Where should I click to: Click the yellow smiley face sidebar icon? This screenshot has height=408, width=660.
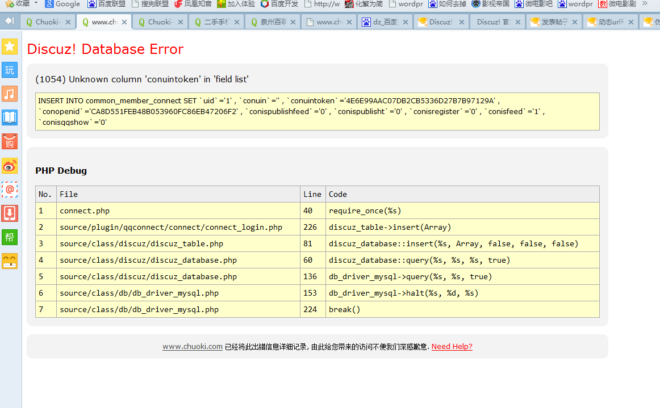coord(10,260)
